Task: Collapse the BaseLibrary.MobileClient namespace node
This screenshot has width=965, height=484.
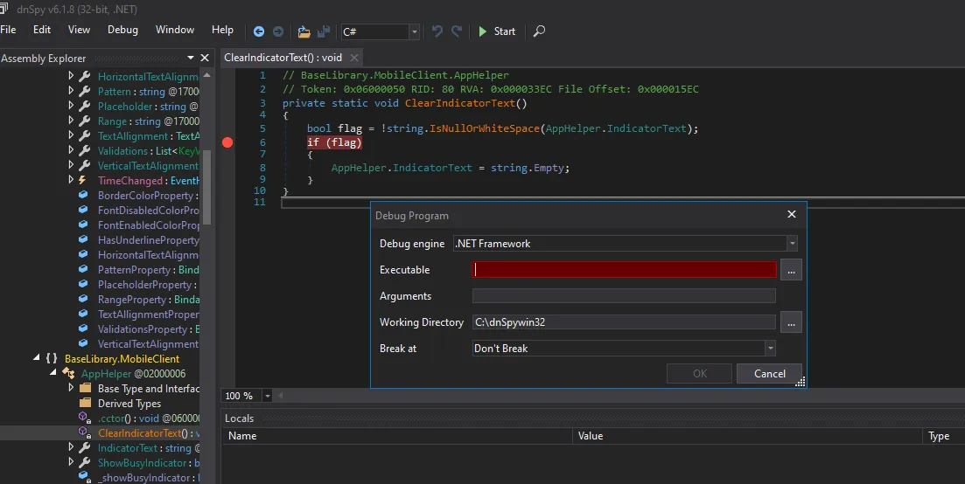Action: pyautogui.click(x=36, y=359)
